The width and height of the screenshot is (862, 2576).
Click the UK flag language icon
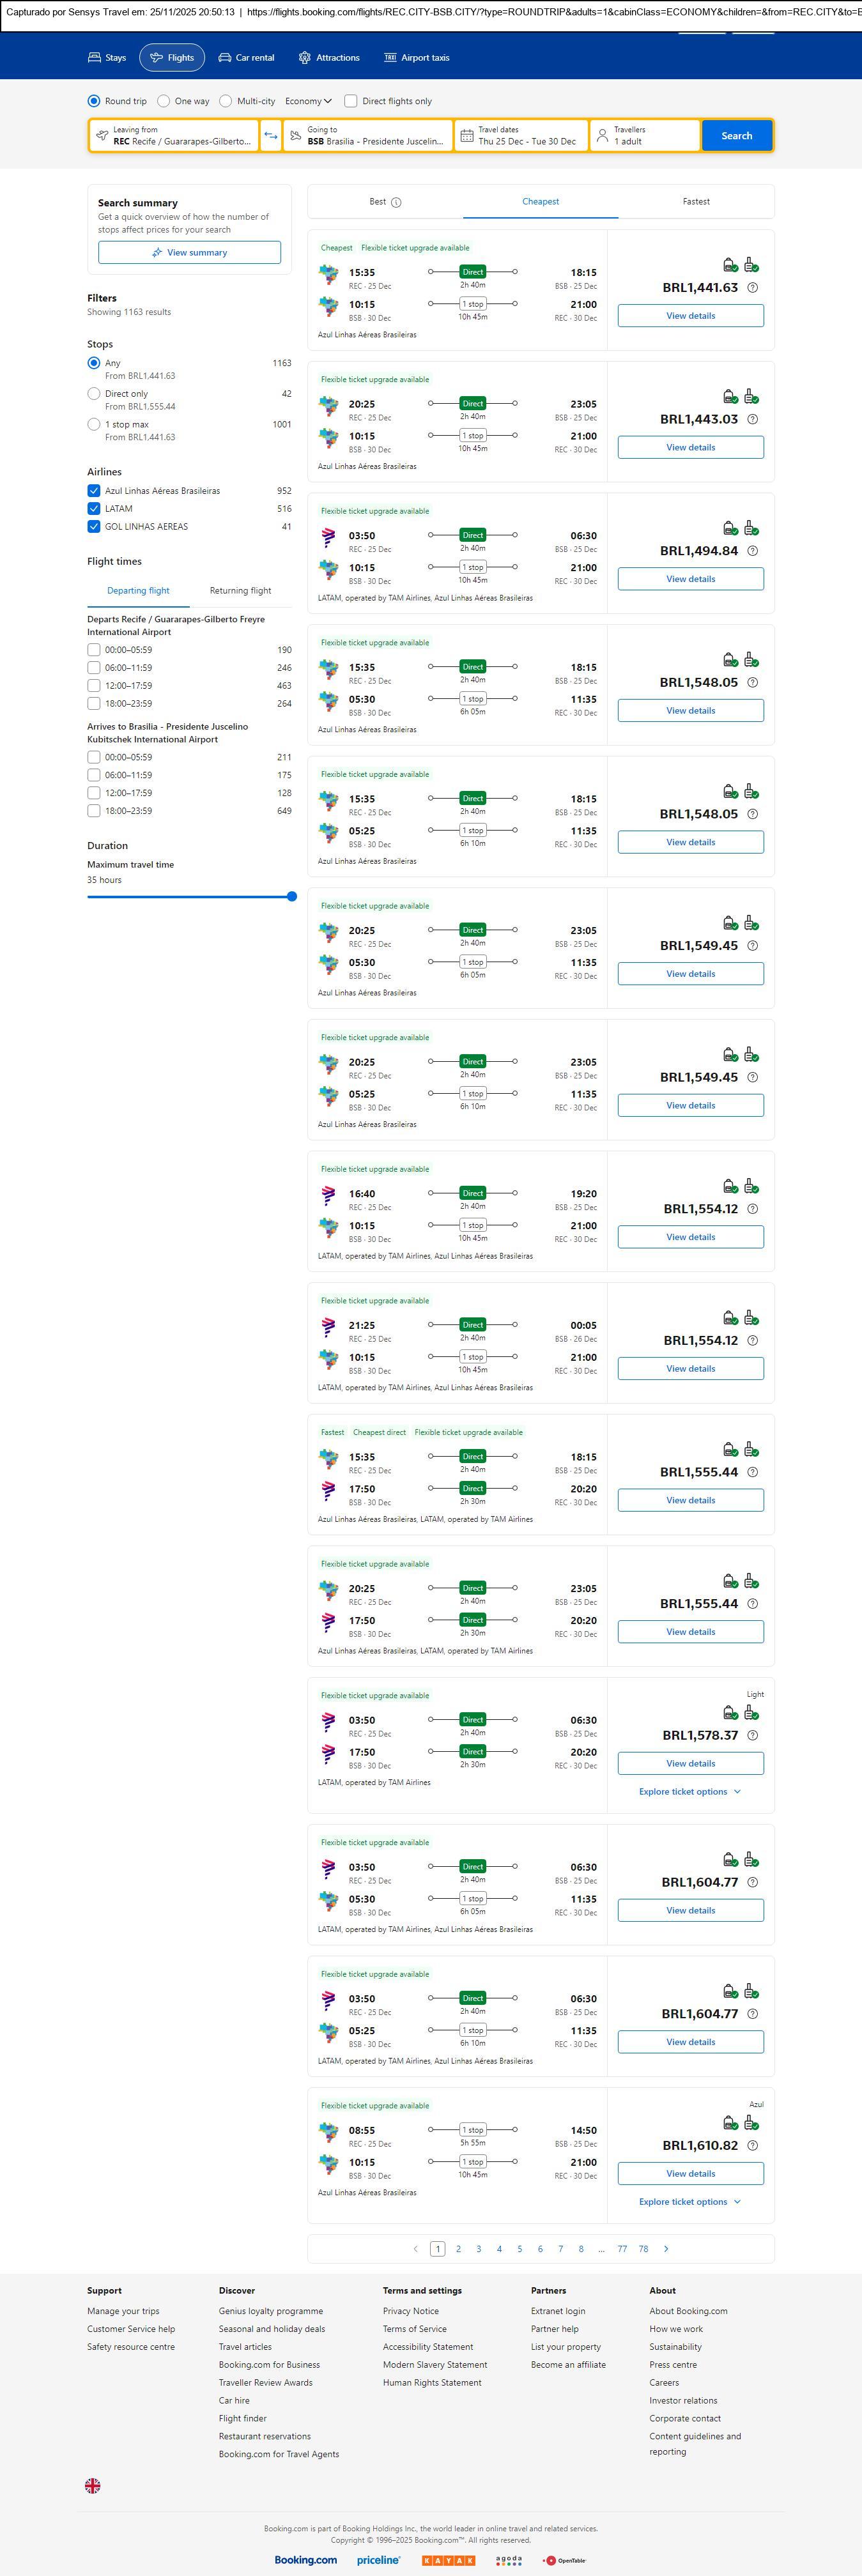(93, 2485)
